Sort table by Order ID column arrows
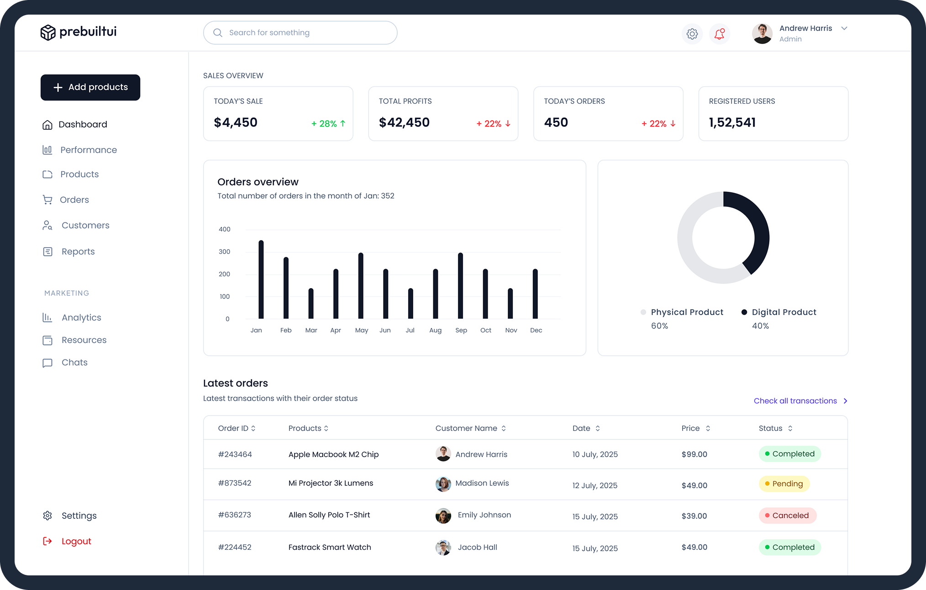This screenshot has height=590, width=926. (x=253, y=428)
